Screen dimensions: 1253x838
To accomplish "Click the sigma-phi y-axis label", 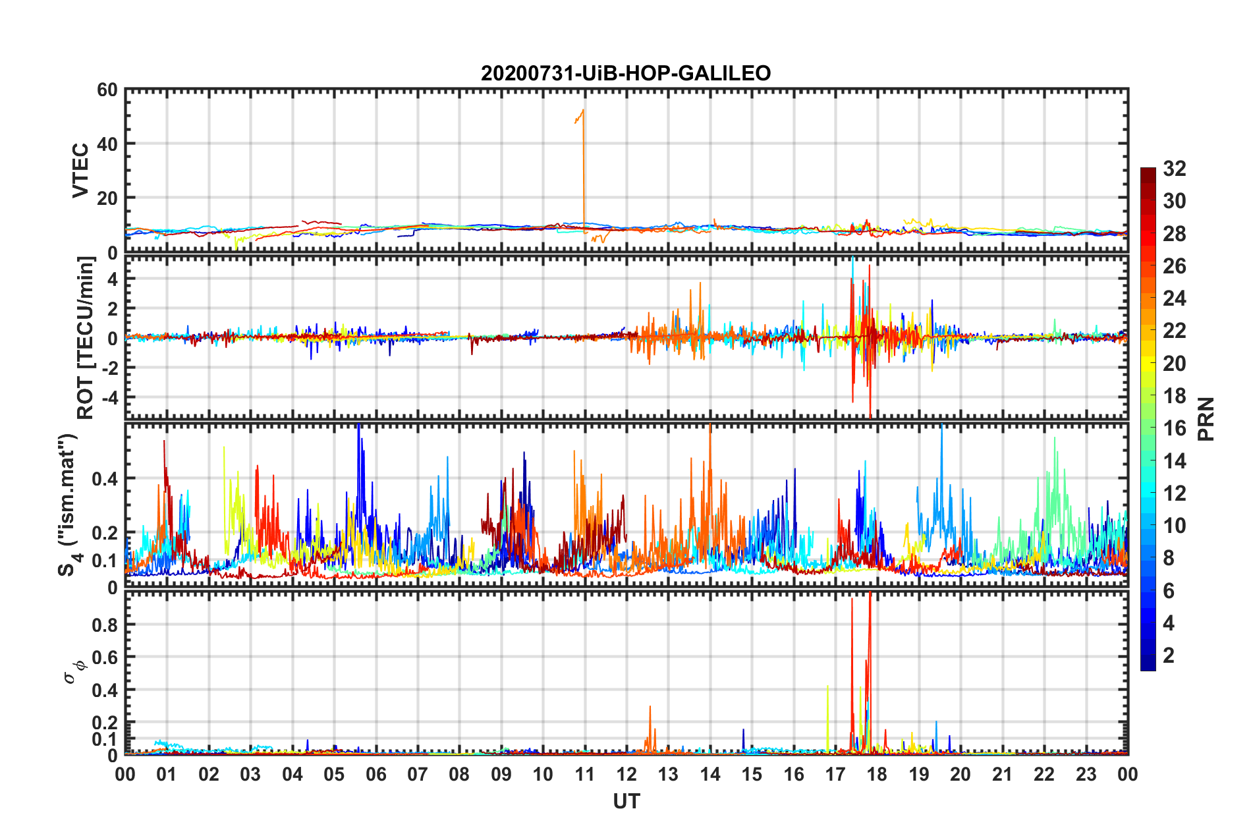I will tap(74, 673).
